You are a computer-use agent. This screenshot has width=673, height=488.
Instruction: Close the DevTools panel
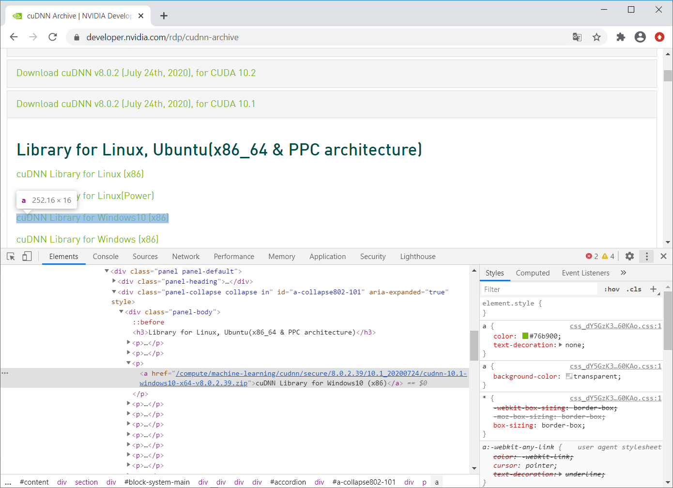tap(663, 256)
